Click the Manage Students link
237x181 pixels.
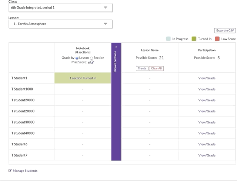coord(25,171)
